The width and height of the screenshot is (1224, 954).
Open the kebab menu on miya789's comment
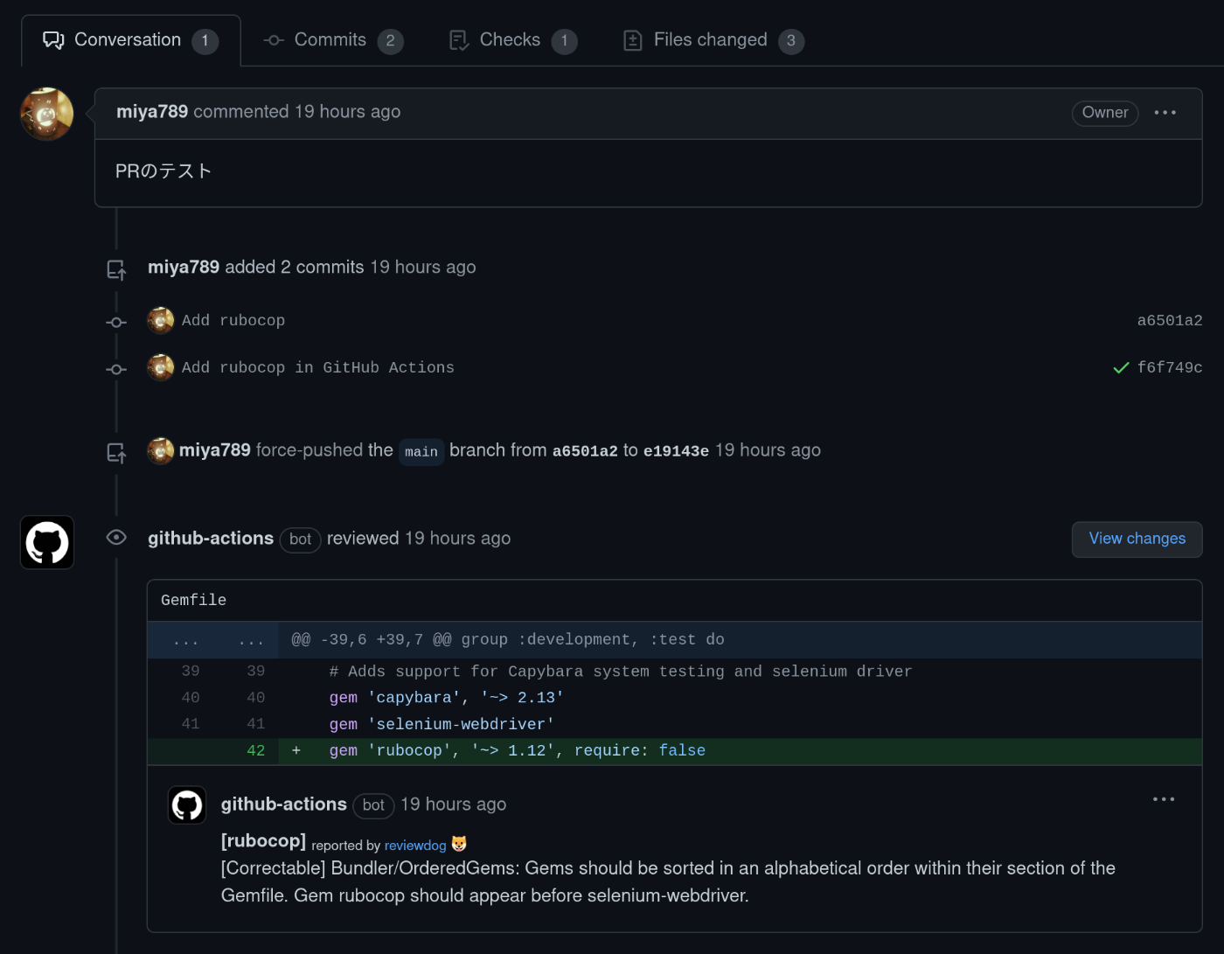(x=1165, y=112)
